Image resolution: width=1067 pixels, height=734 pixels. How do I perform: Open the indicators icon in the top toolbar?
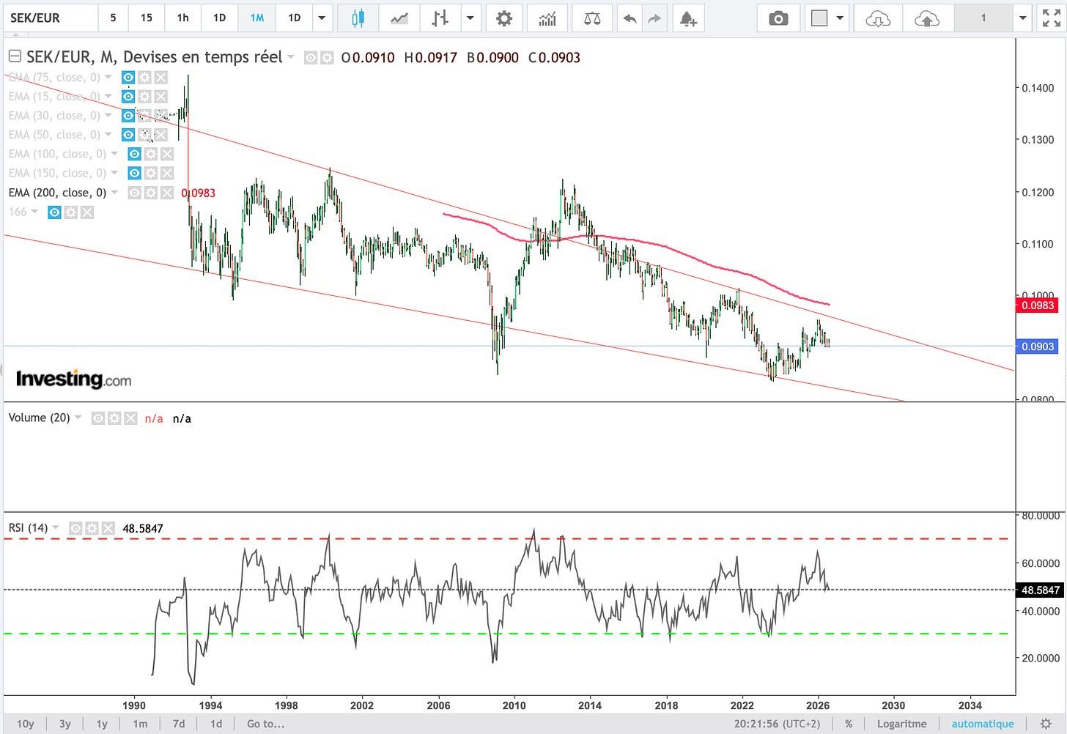pyautogui.click(x=547, y=18)
